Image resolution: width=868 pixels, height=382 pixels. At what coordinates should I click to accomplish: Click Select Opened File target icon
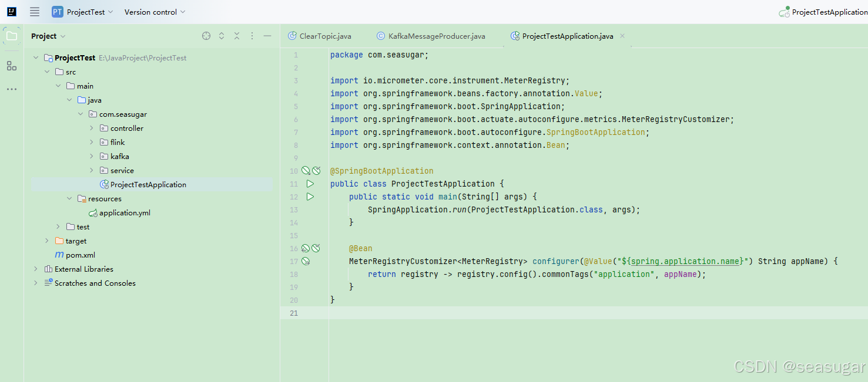206,36
